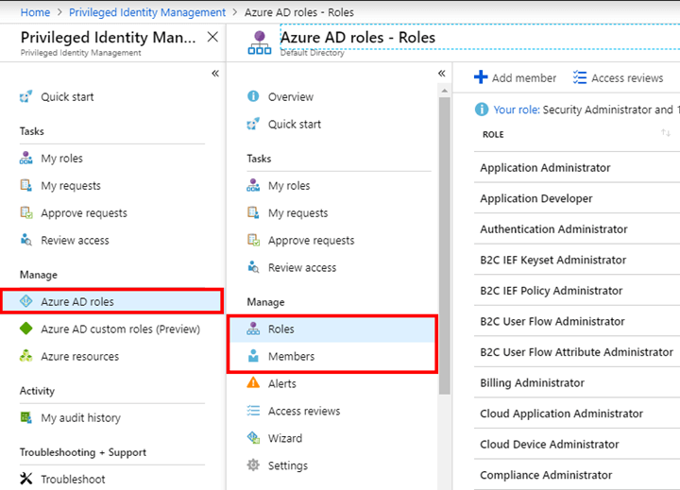Click the Troubleshoot wrench icon
The height and width of the screenshot is (490, 680).
click(26, 479)
